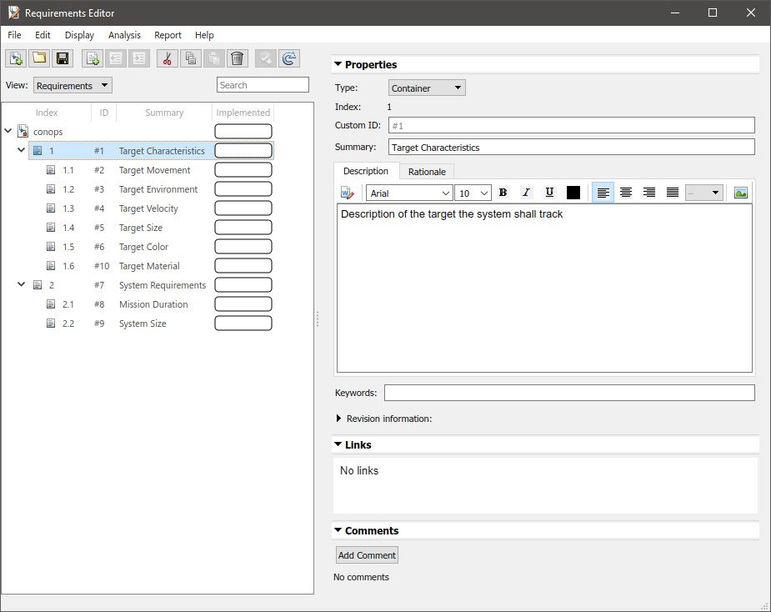
Task: Delete the Target Characteristics requirement
Action: click(237, 58)
